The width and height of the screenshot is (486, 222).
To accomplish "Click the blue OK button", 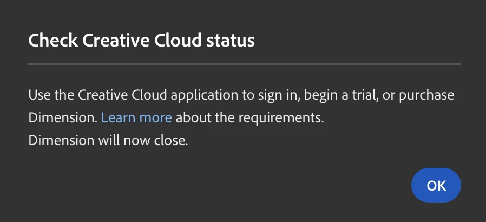I will [436, 185].
